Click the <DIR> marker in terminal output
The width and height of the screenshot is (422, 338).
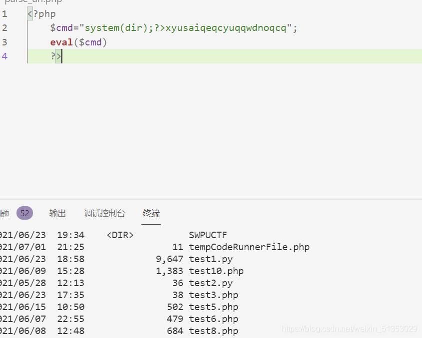(x=120, y=235)
